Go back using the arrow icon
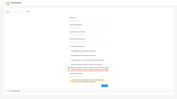Image resolution: width=177 pixels, height=99 pixels. pyautogui.click(x=3, y=3)
